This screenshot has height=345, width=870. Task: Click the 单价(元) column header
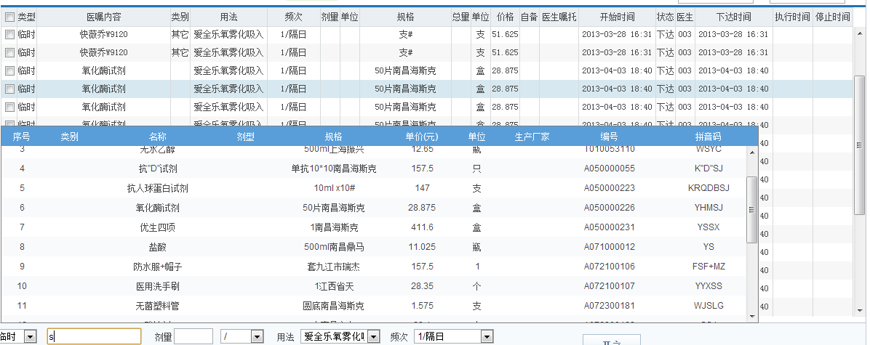(x=421, y=137)
